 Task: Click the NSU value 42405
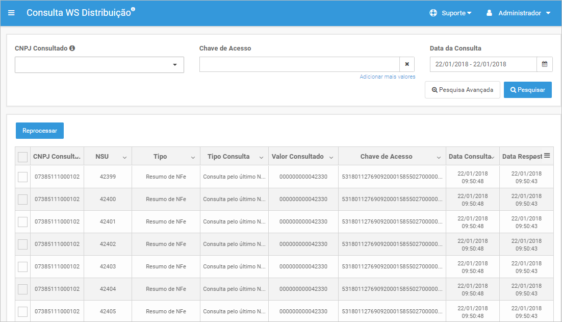tap(108, 312)
